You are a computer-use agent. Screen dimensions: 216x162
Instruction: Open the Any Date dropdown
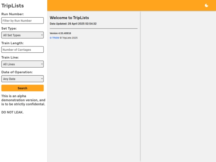click(x=22, y=79)
